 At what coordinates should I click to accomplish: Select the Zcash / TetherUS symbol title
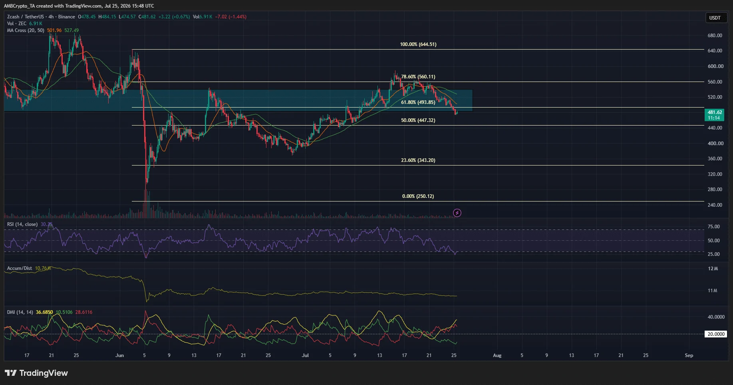[x=26, y=17]
